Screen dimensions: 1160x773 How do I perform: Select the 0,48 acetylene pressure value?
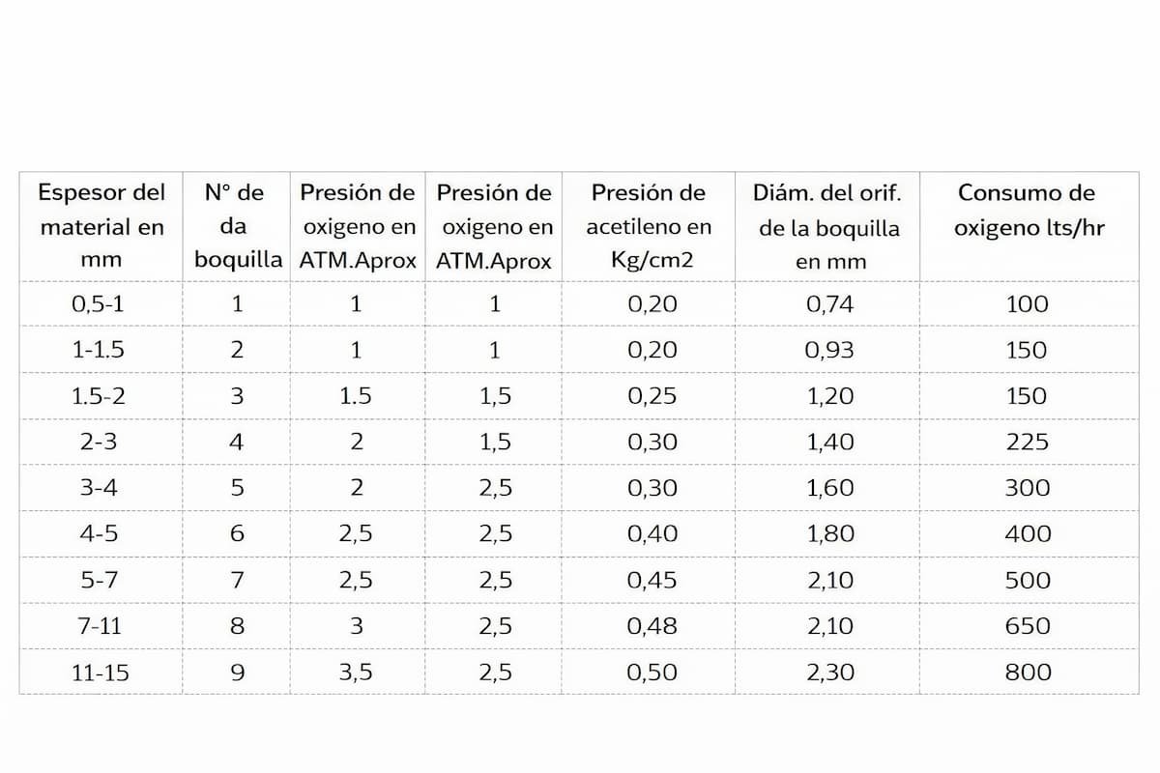[x=652, y=626]
